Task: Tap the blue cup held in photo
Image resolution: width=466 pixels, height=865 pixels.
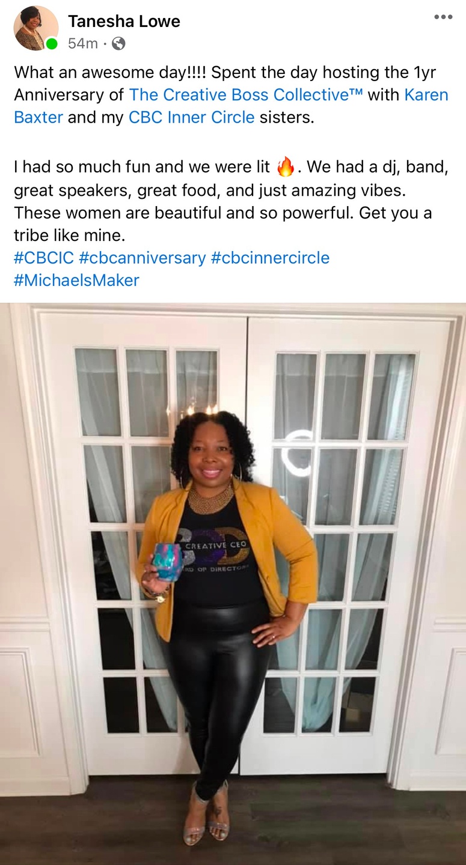Action: point(167,562)
